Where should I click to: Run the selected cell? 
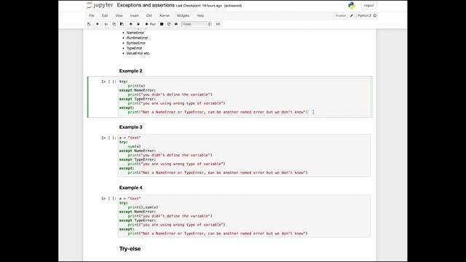click(151, 24)
